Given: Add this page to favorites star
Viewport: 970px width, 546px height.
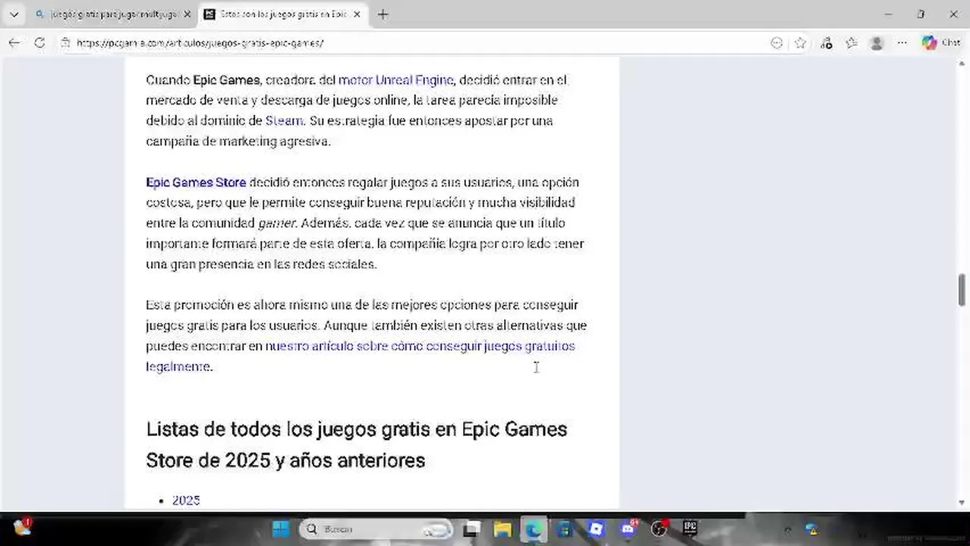Looking at the screenshot, I should pos(800,43).
